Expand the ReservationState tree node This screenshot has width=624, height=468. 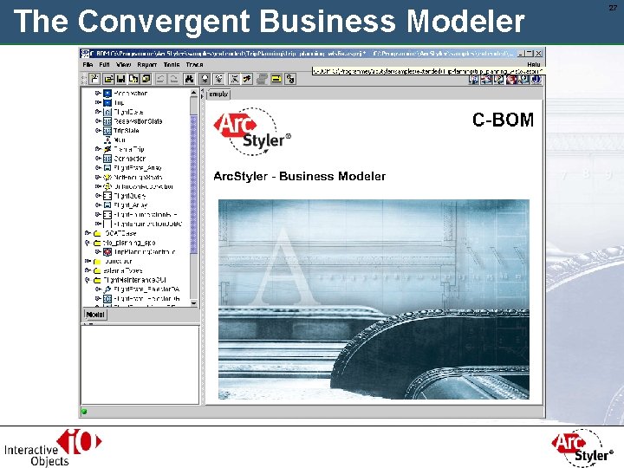coord(97,121)
